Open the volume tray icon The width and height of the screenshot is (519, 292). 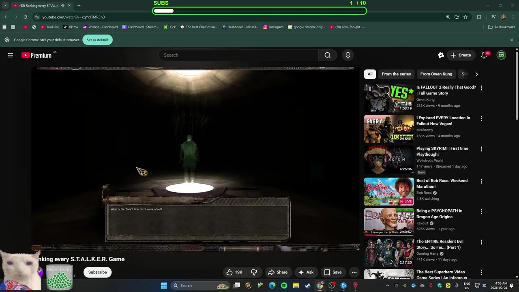[484, 286]
